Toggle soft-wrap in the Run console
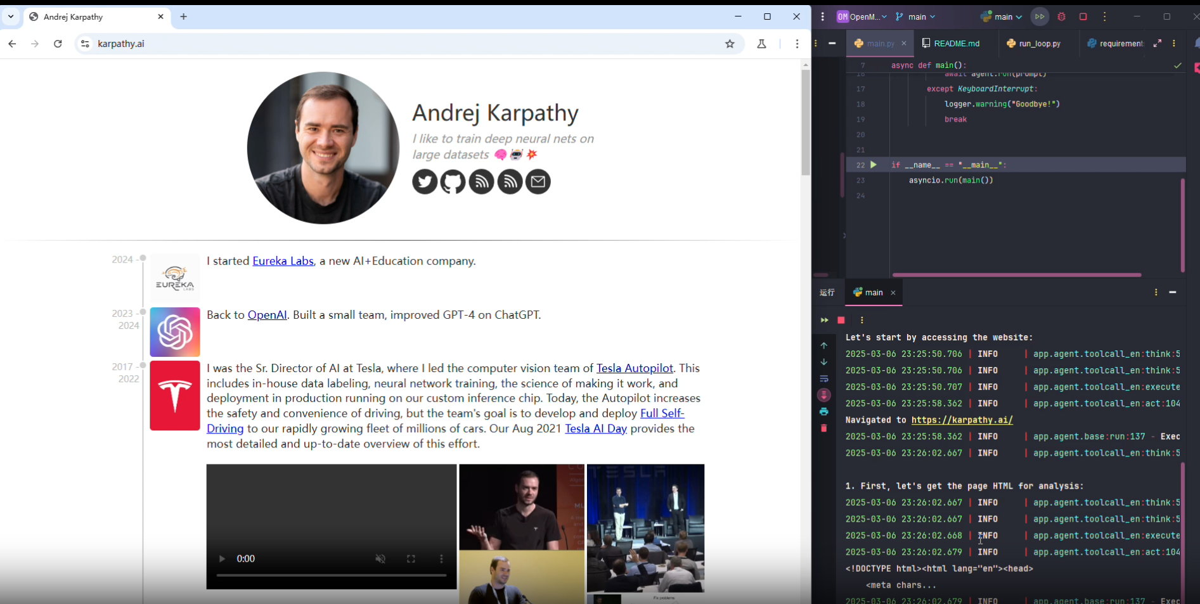The image size is (1200, 604). (824, 378)
